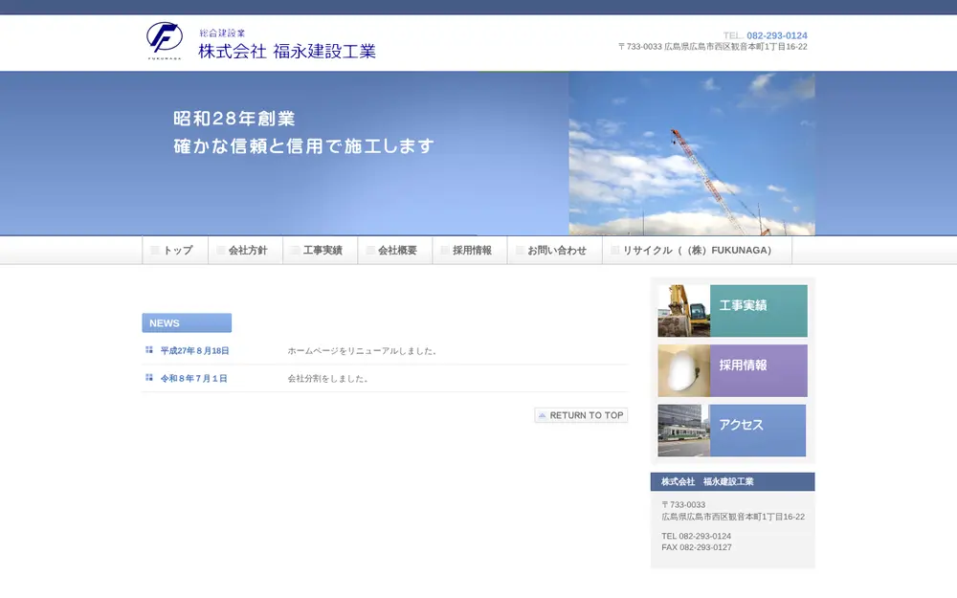
Task: Click news text ホームページをリニューアルしました
Action: (x=362, y=351)
